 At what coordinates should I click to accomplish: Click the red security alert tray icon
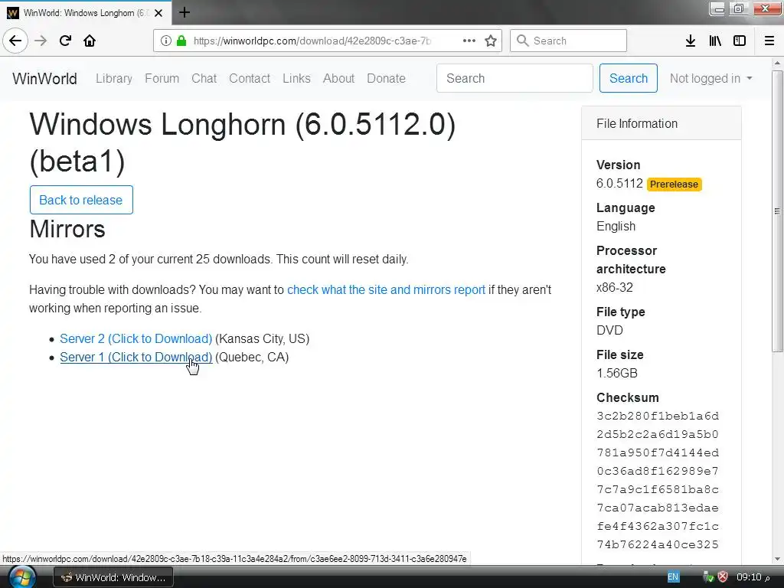pyautogui.click(x=723, y=577)
